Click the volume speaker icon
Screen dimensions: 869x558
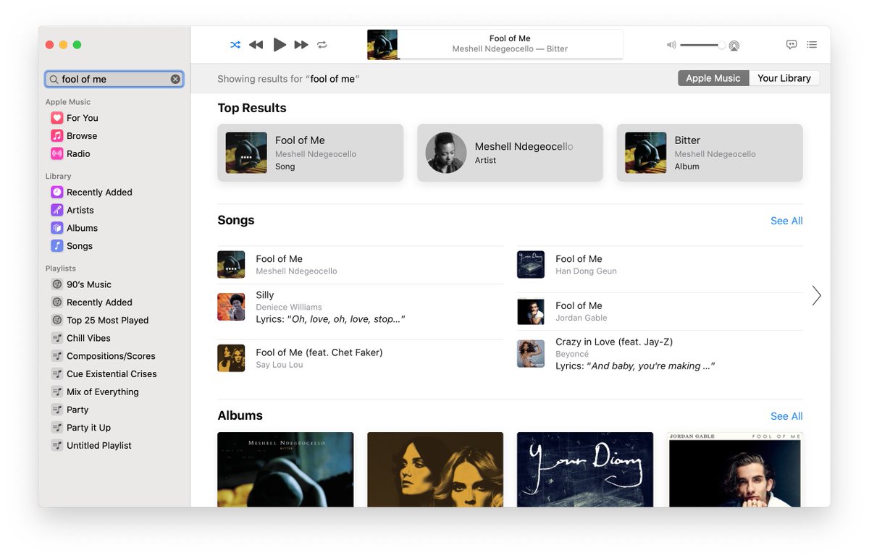(671, 45)
